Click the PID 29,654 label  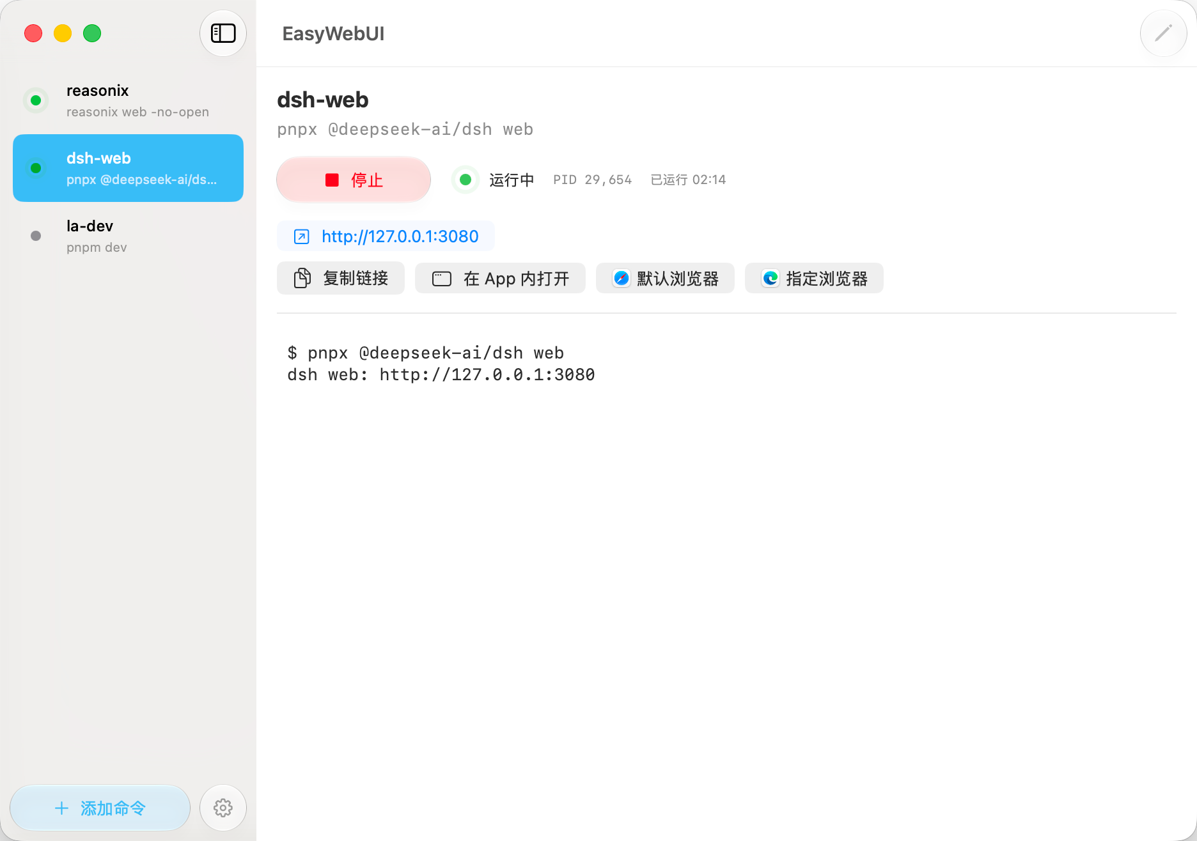point(592,180)
